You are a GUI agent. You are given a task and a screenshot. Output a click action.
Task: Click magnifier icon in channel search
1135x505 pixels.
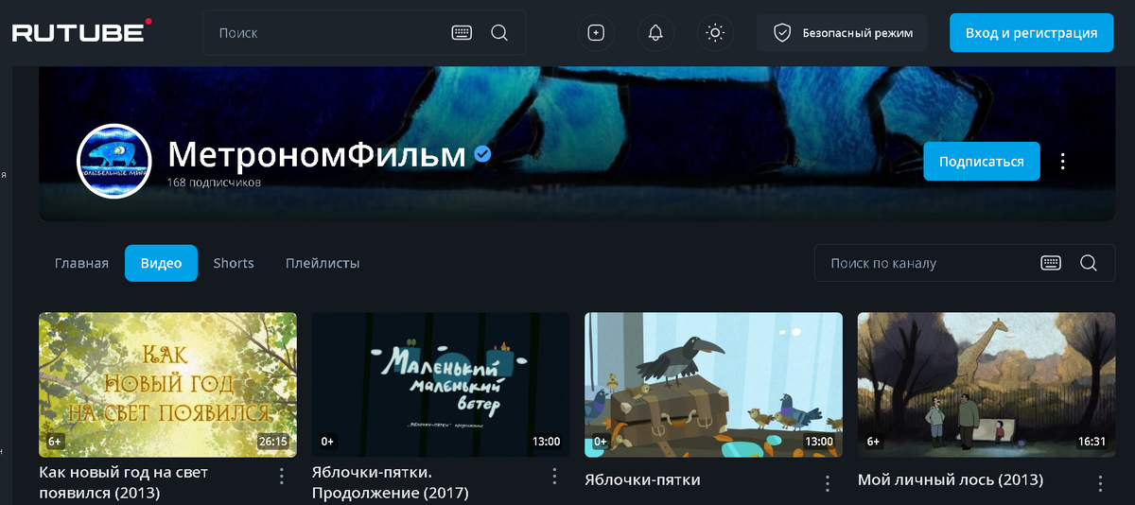coord(1089,263)
